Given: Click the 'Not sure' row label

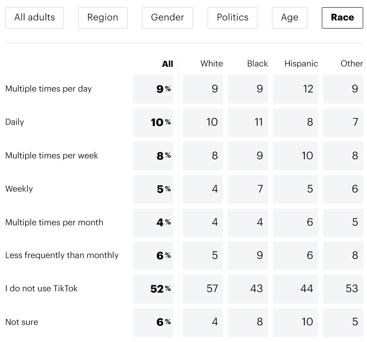Looking at the screenshot, I should [22, 322].
